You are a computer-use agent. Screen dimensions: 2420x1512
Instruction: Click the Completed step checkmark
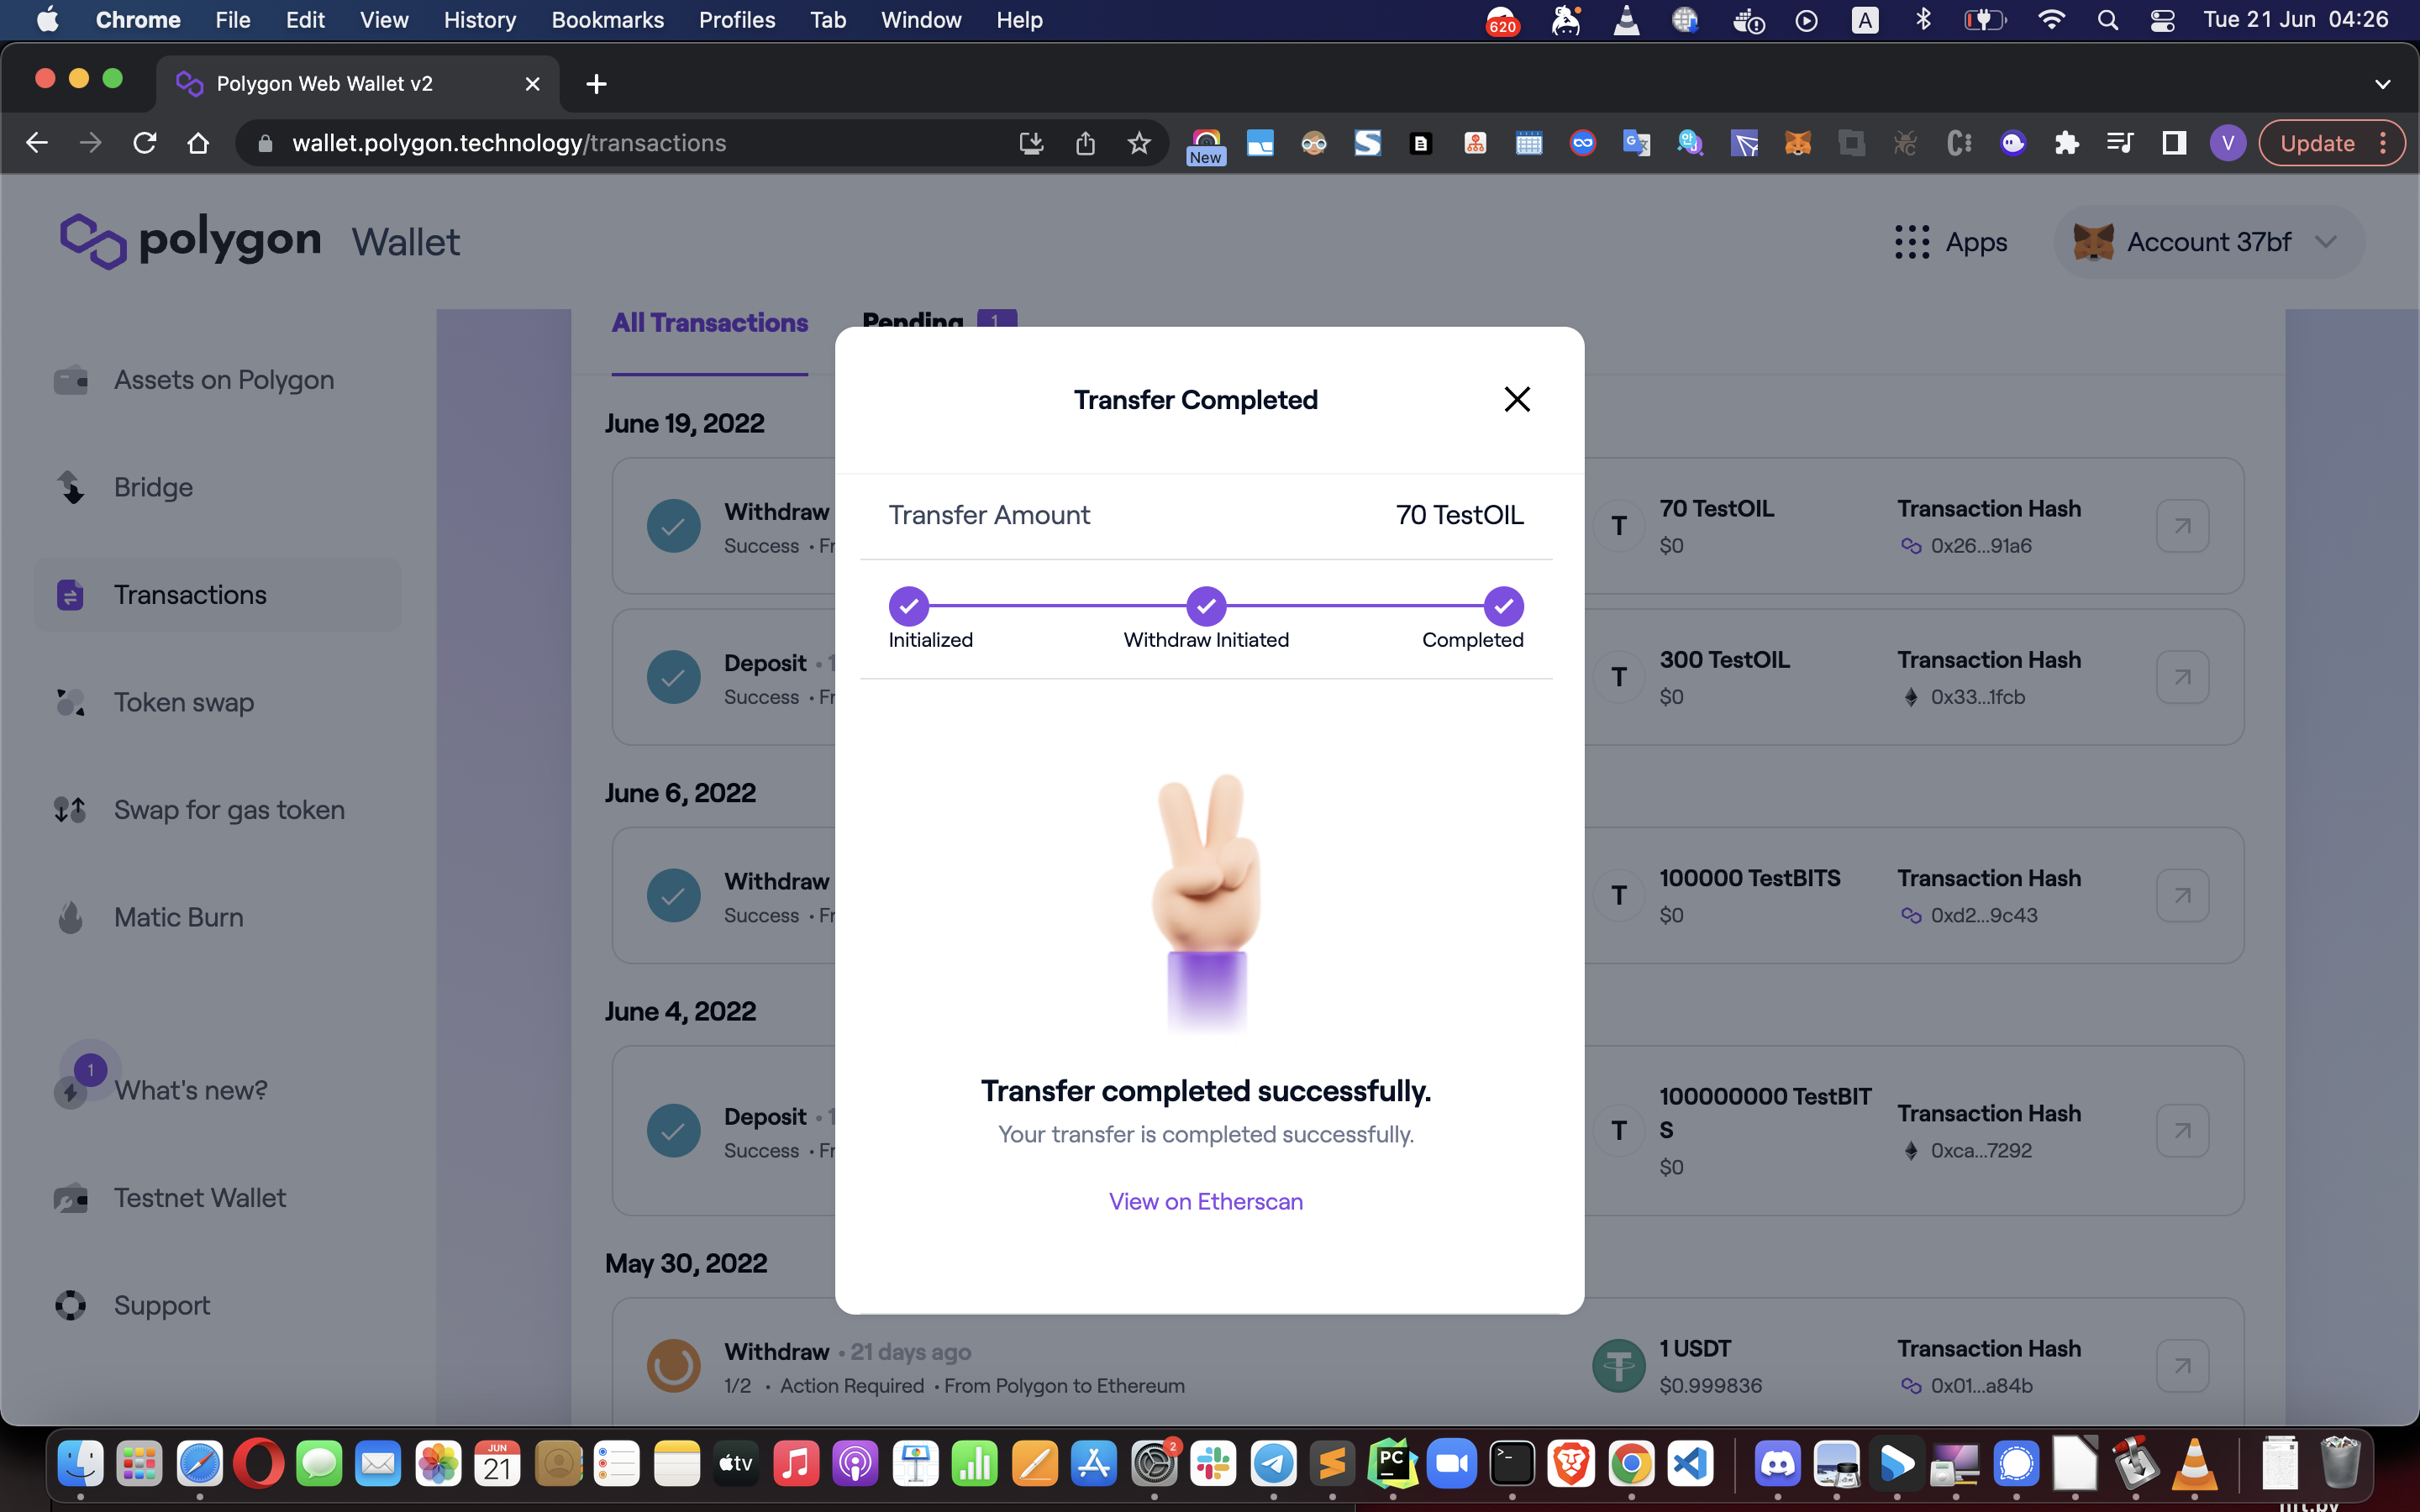click(1502, 606)
